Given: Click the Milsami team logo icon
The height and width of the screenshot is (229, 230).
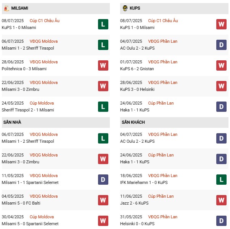Looking at the screenshot, I should tap(7, 8).
